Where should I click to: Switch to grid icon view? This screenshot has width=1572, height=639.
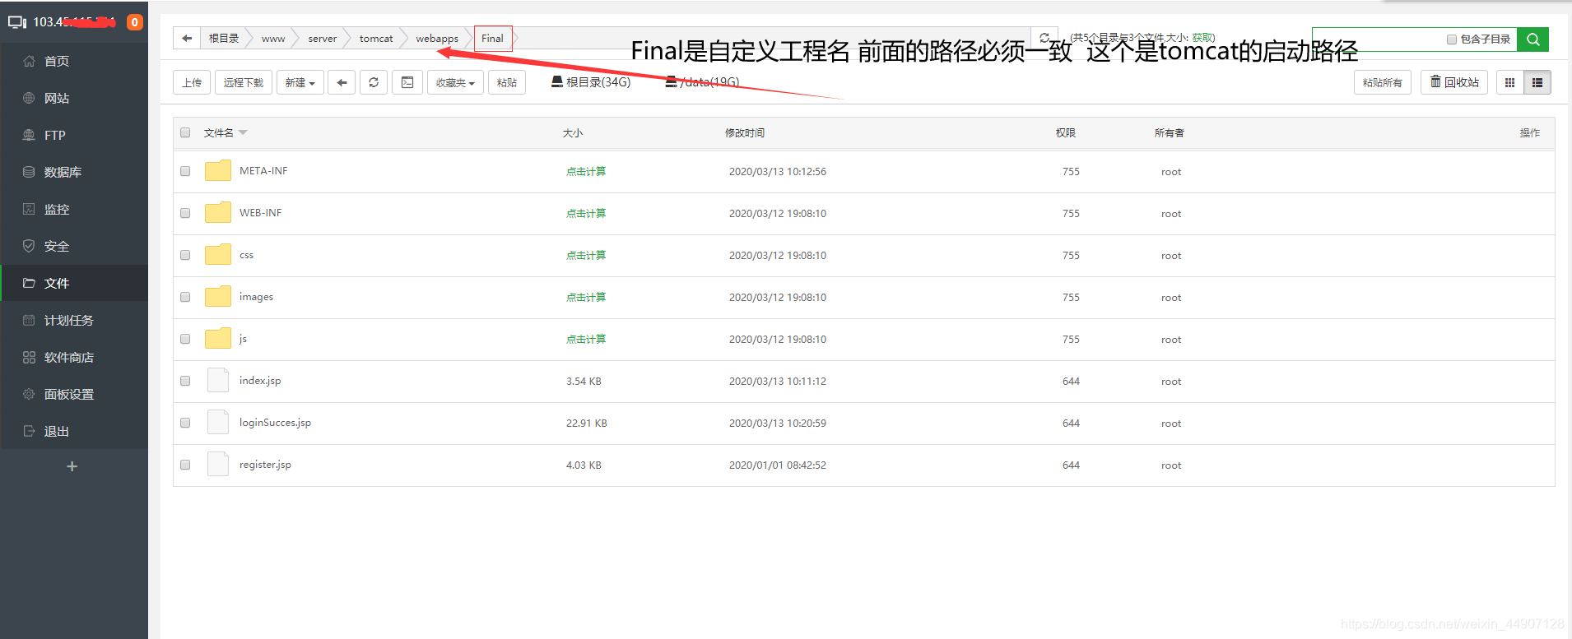click(1509, 82)
